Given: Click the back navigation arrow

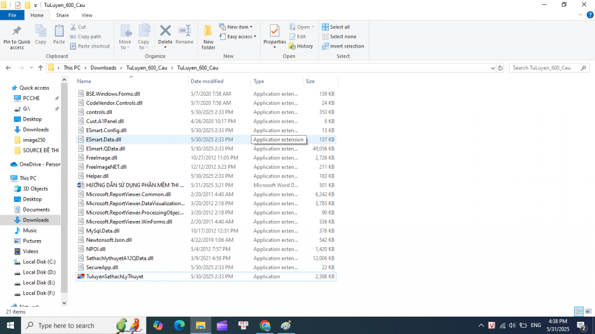Looking at the screenshot, I should (8, 68).
